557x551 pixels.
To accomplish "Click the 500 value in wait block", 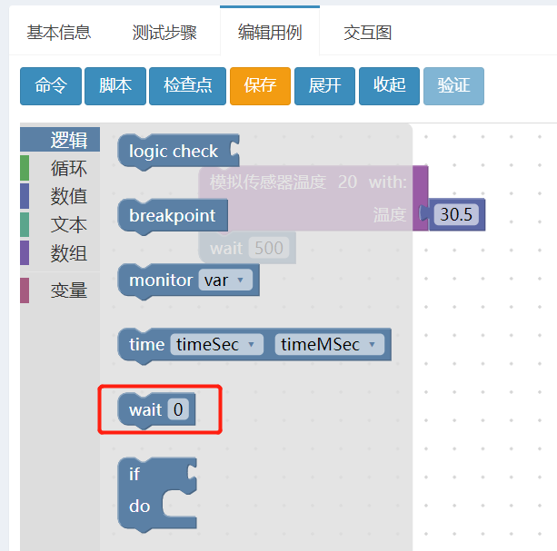I will pos(269,248).
